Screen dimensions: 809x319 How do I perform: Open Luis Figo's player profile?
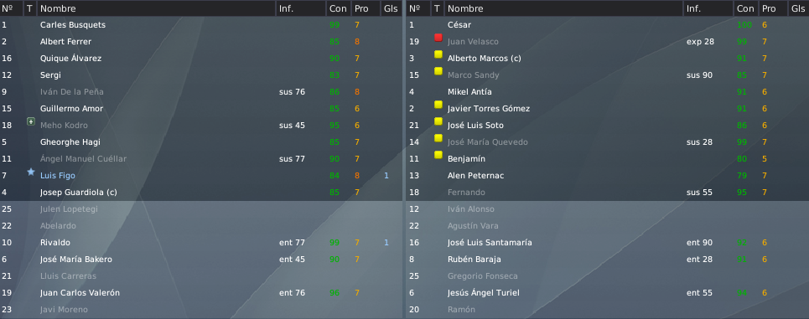58,176
